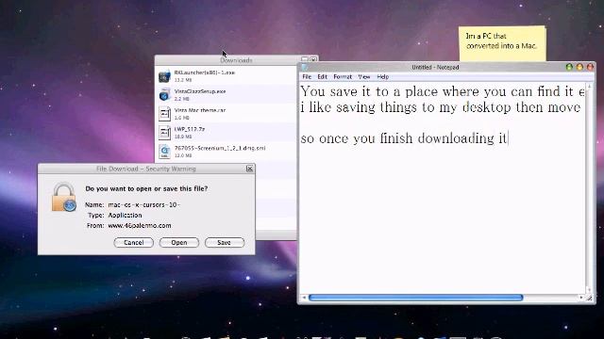Close Notepad with the red button
Viewport: 604px width, 339px height.
point(590,67)
